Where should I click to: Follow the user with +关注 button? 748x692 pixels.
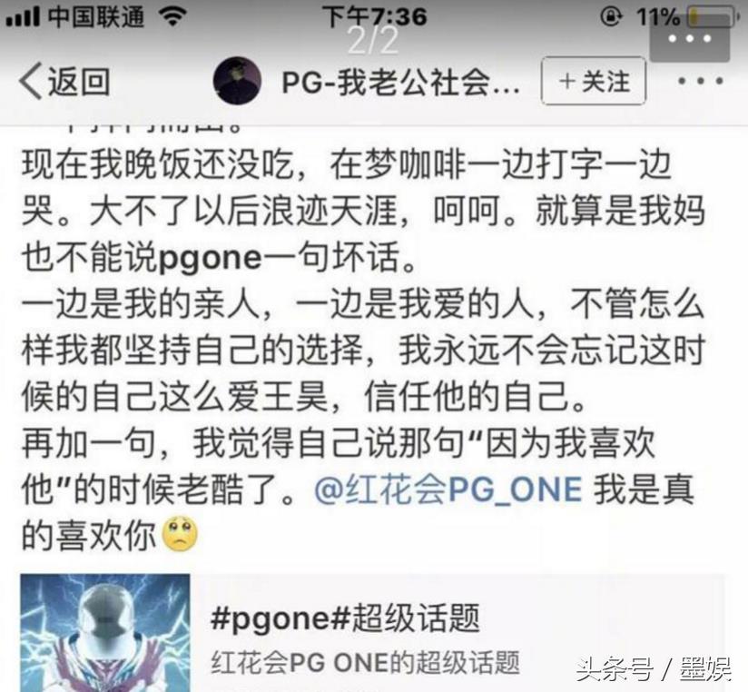(594, 81)
